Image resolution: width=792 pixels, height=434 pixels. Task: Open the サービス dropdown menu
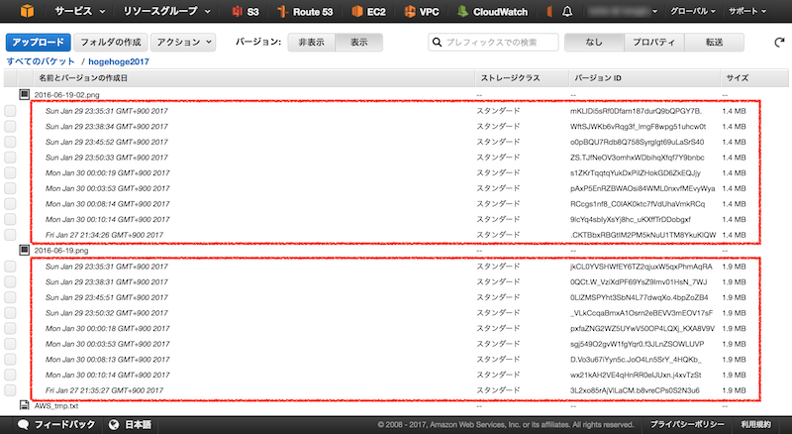pyautogui.click(x=80, y=11)
